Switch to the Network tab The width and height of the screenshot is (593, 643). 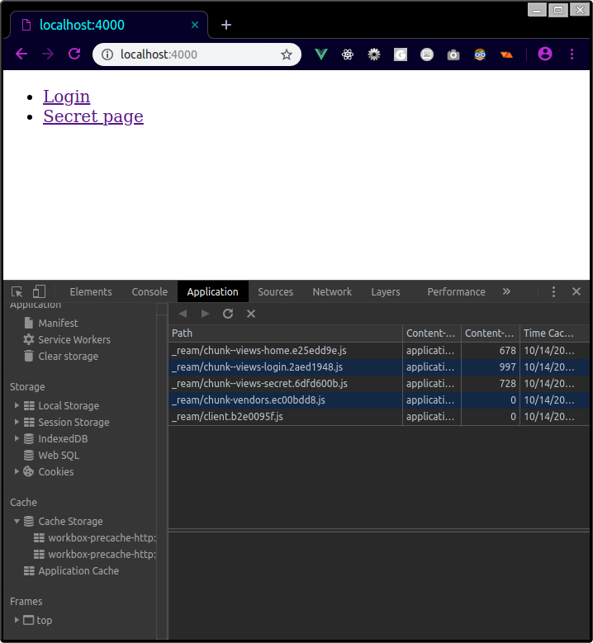click(332, 291)
